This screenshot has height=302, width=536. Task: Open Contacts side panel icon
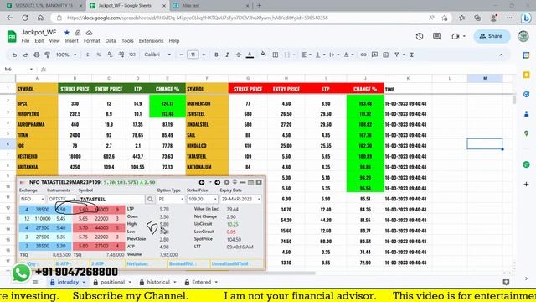[x=527, y=114]
